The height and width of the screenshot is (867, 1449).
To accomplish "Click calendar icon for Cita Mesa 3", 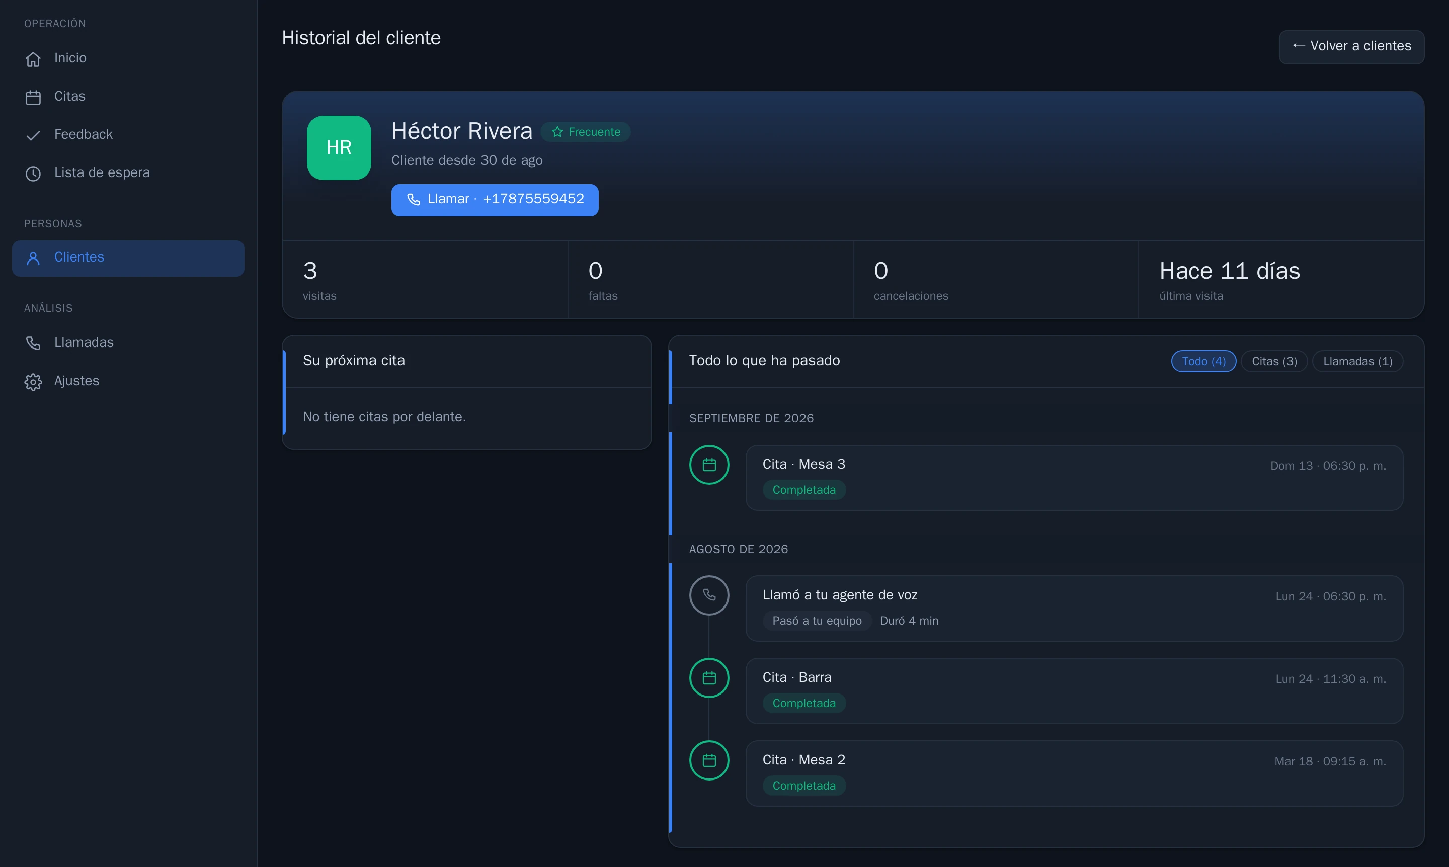I will pos(709,465).
